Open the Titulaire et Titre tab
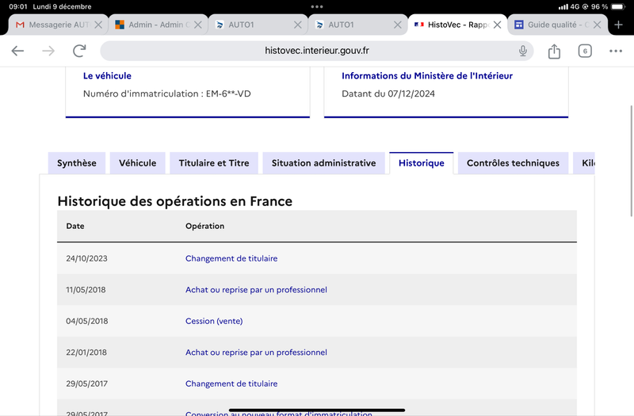Image resolution: width=634 pixels, height=416 pixels. 214,163
